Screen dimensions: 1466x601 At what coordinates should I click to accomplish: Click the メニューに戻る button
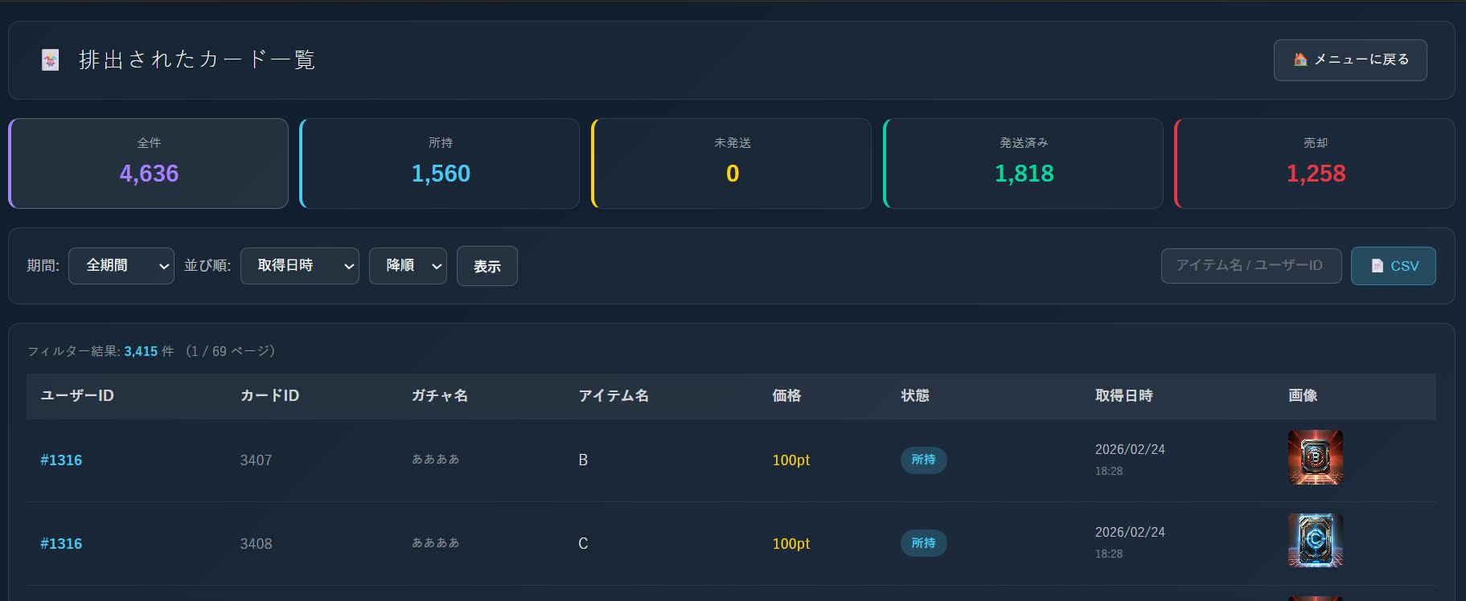point(1350,60)
